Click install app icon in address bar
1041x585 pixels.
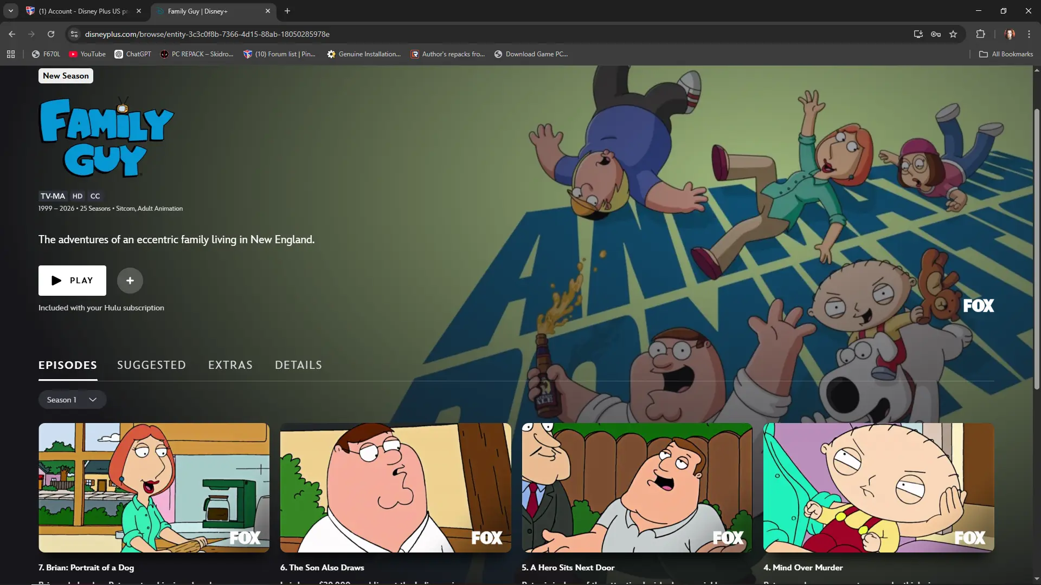pos(918,34)
